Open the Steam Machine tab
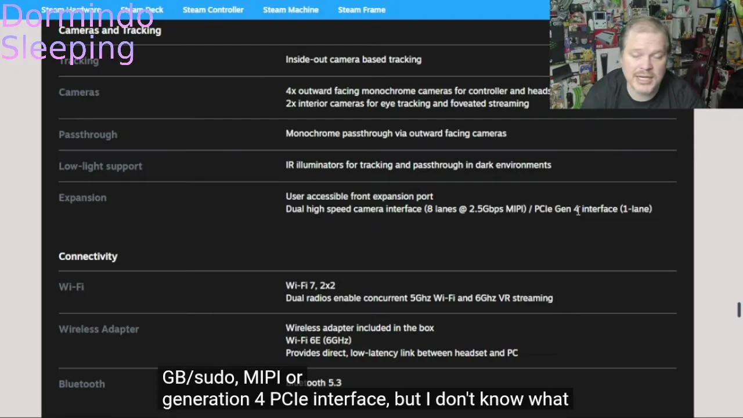 click(x=290, y=10)
